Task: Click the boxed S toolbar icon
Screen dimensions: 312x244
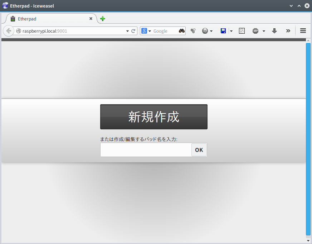Action: point(242,31)
